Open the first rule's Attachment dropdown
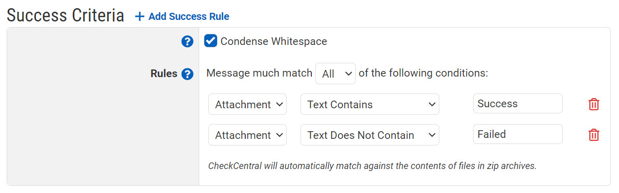Screen dimensions: 619x193 pyautogui.click(x=247, y=104)
